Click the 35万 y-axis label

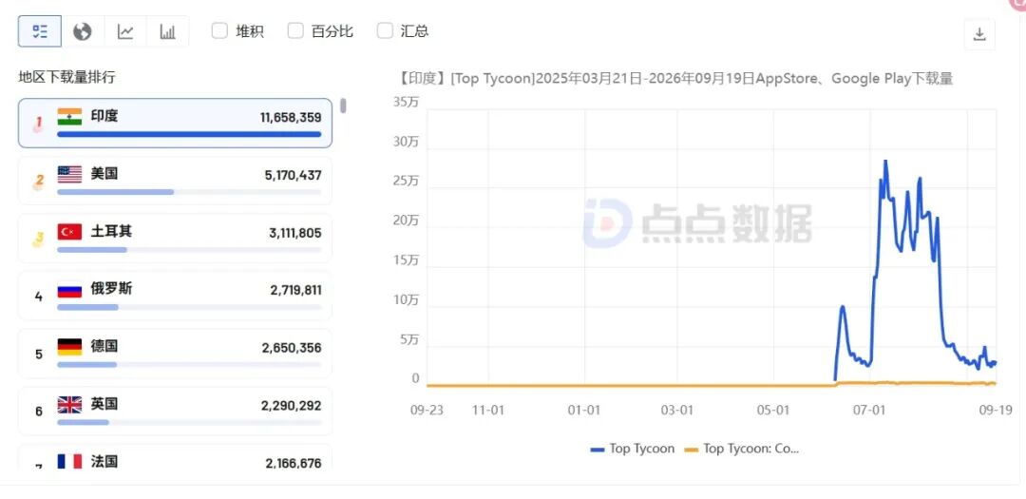point(406,102)
